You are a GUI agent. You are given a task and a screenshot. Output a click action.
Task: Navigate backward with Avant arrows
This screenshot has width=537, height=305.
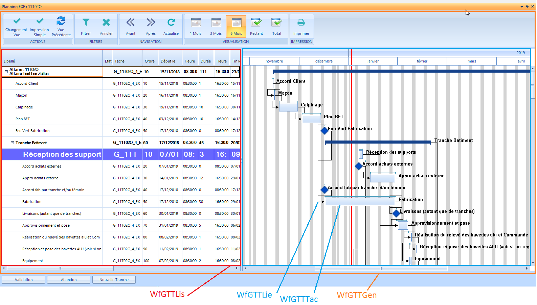click(131, 23)
